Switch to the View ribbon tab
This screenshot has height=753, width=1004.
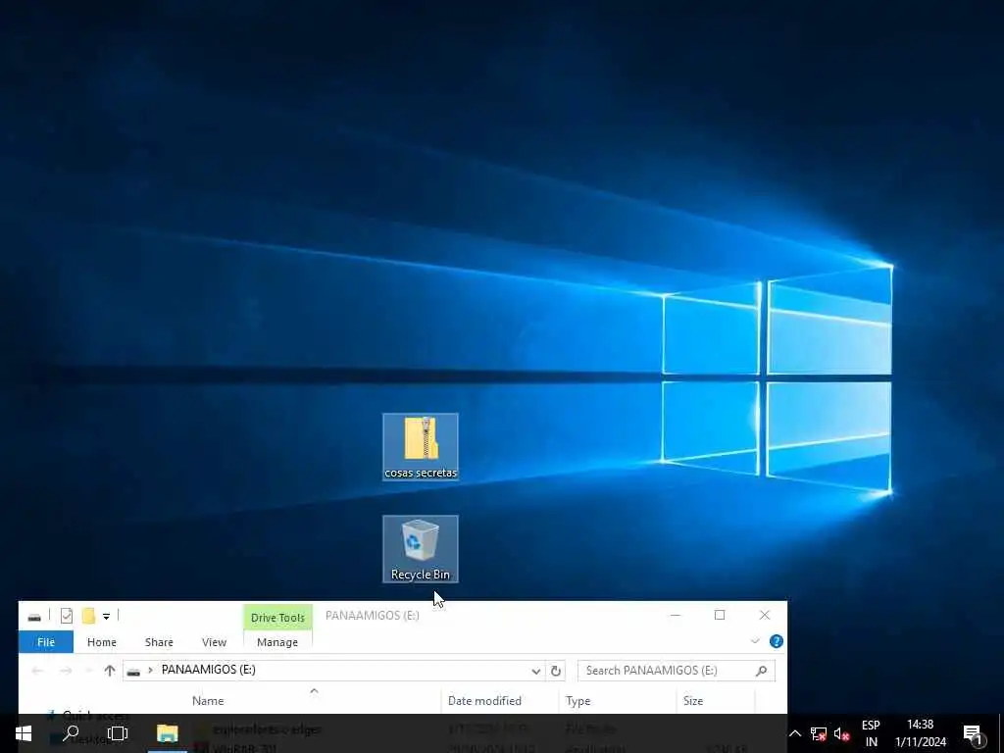pos(214,641)
